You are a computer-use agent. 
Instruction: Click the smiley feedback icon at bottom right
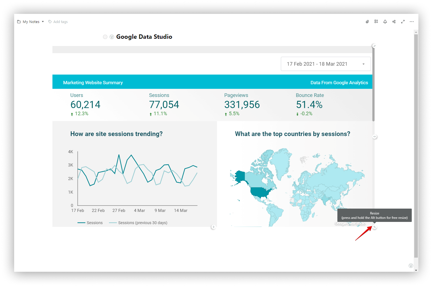click(411, 266)
